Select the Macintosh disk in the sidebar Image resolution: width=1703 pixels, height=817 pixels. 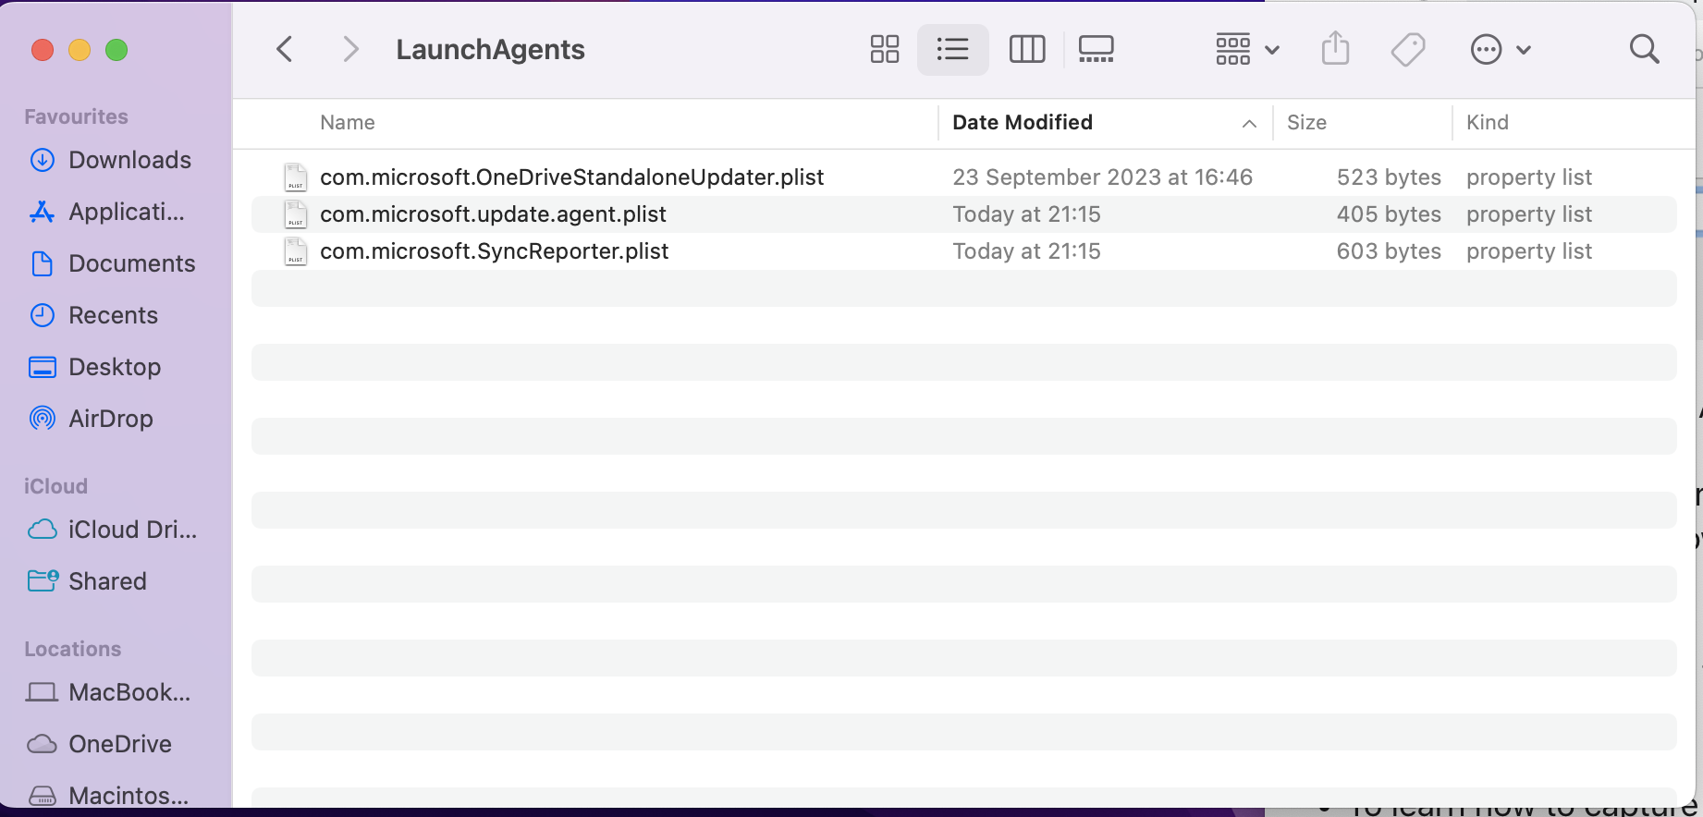pos(109,795)
